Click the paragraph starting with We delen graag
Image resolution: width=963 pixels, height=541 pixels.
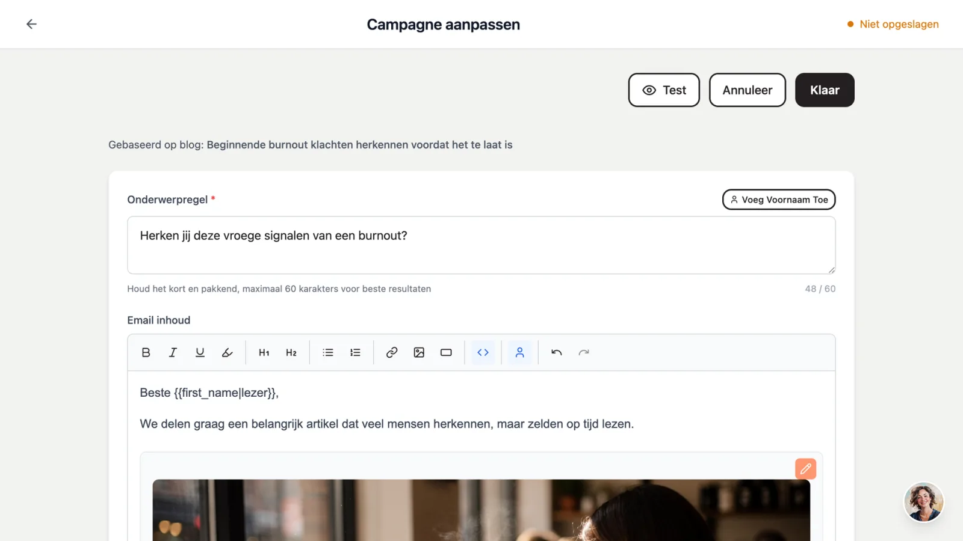(x=386, y=424)
